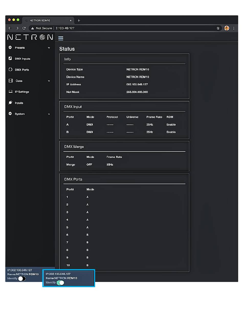This screenshot has width=243, height=326.
Task: Go to DMX Ports page
Action: click(22, 70)
